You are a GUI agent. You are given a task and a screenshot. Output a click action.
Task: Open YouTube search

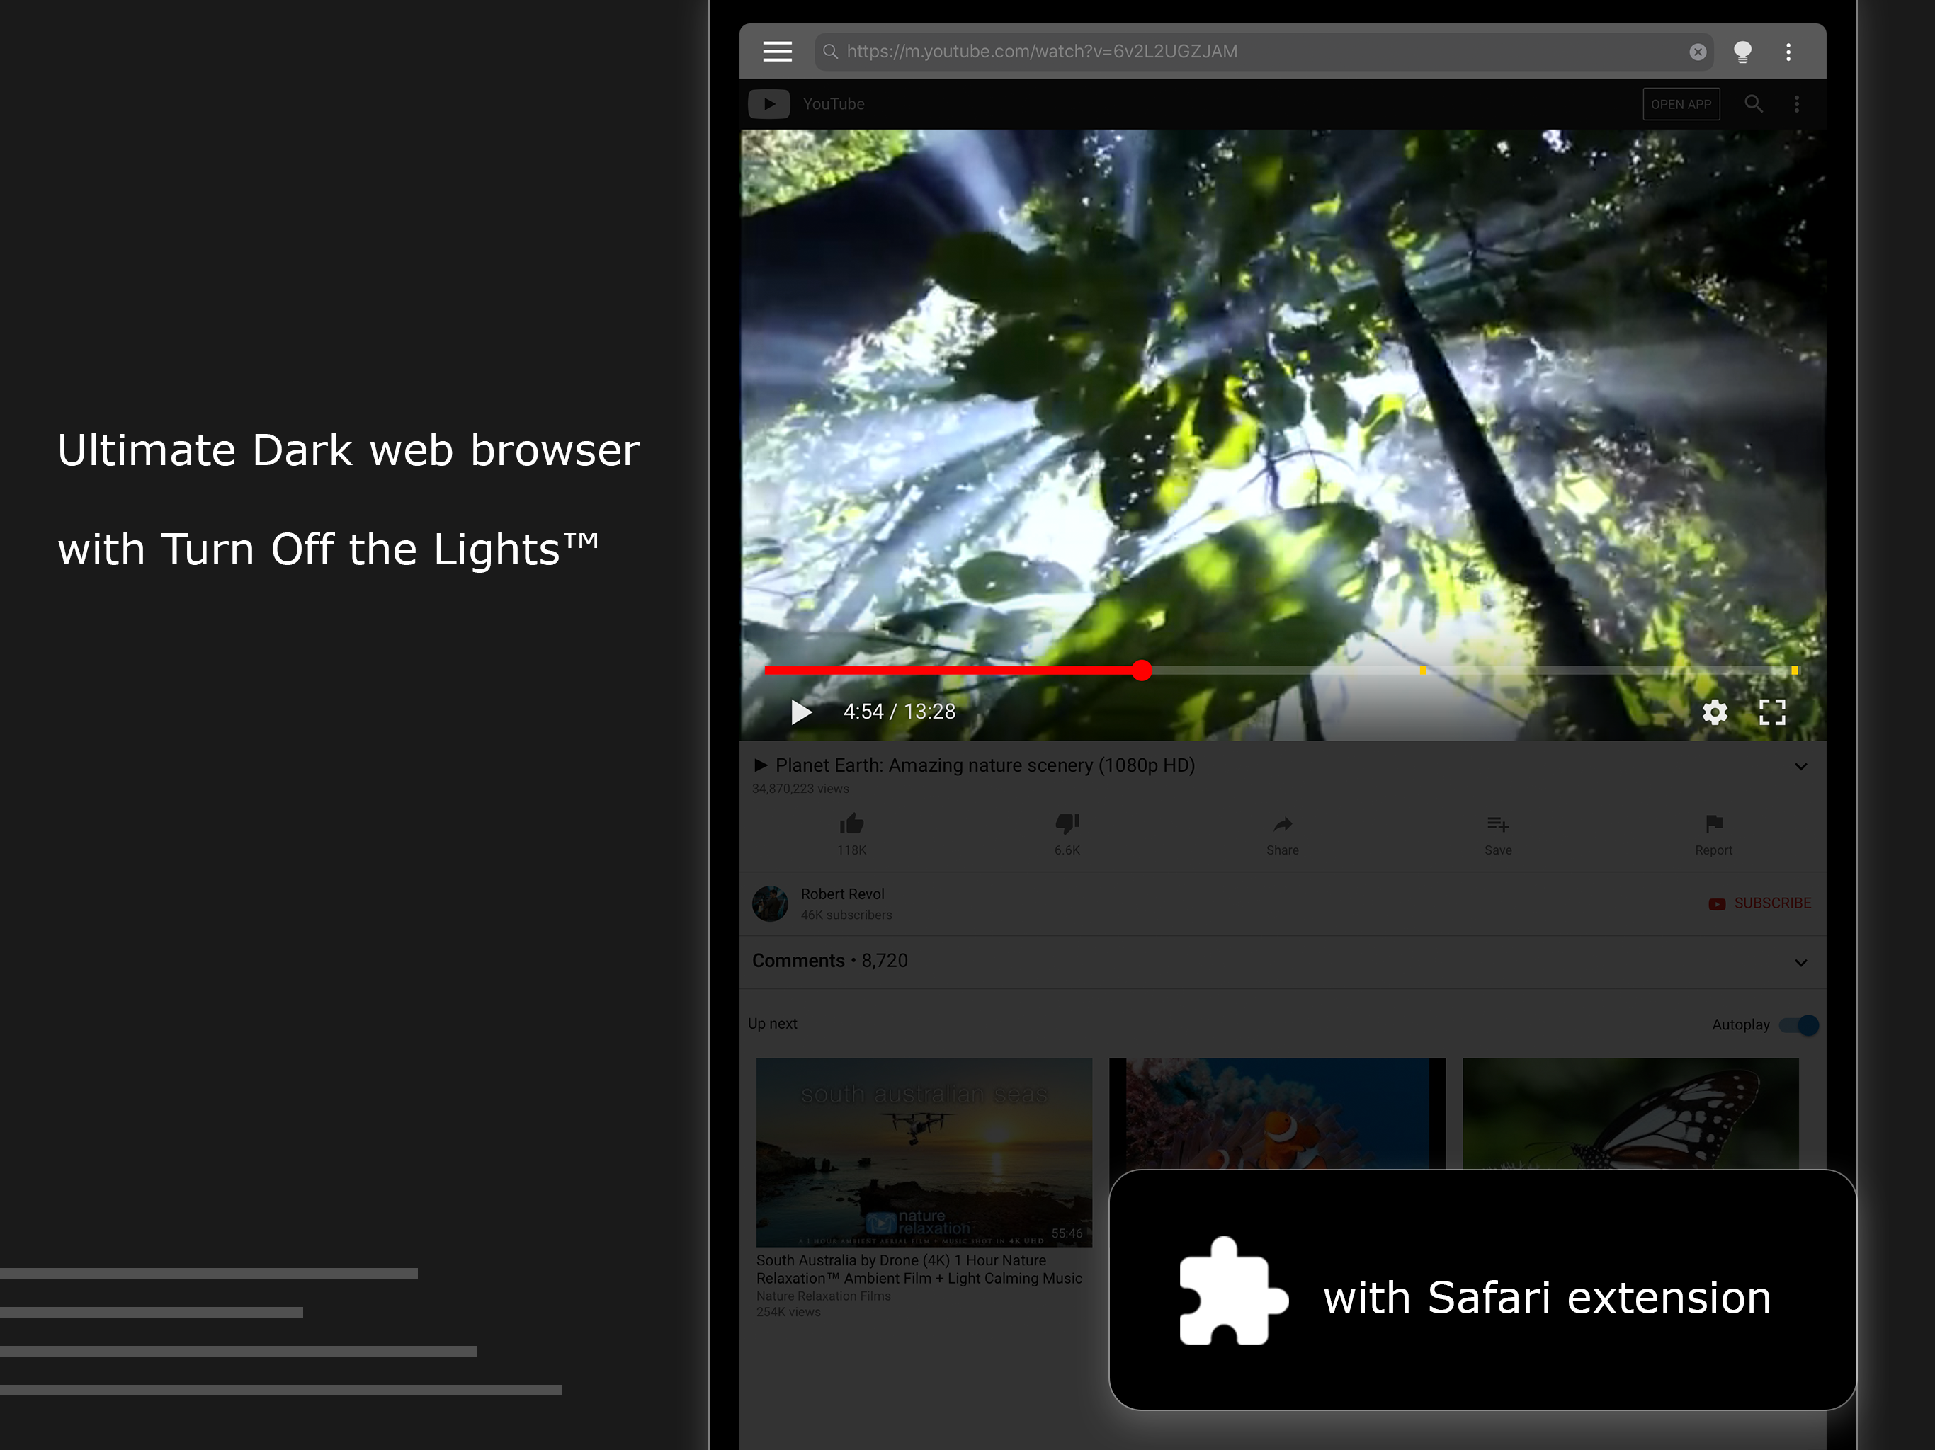[x=1753, y=104]
